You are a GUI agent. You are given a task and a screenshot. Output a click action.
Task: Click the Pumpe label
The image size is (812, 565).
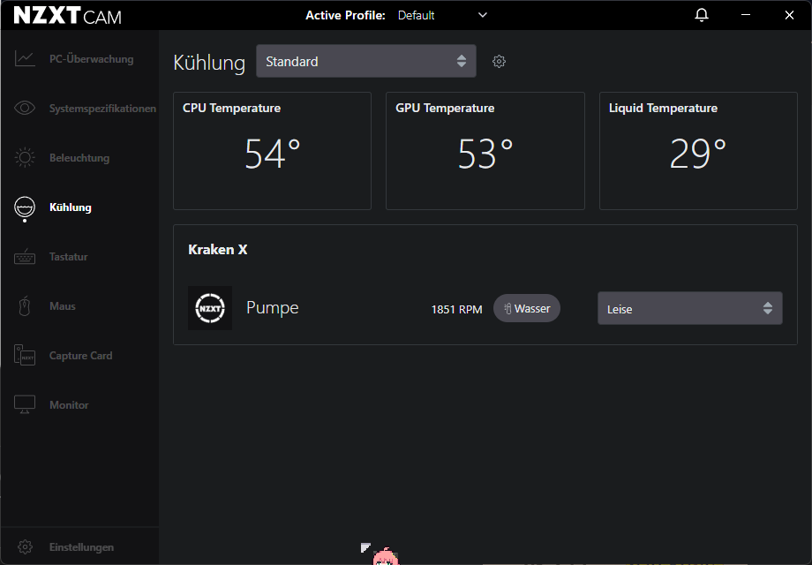[273, 307]
